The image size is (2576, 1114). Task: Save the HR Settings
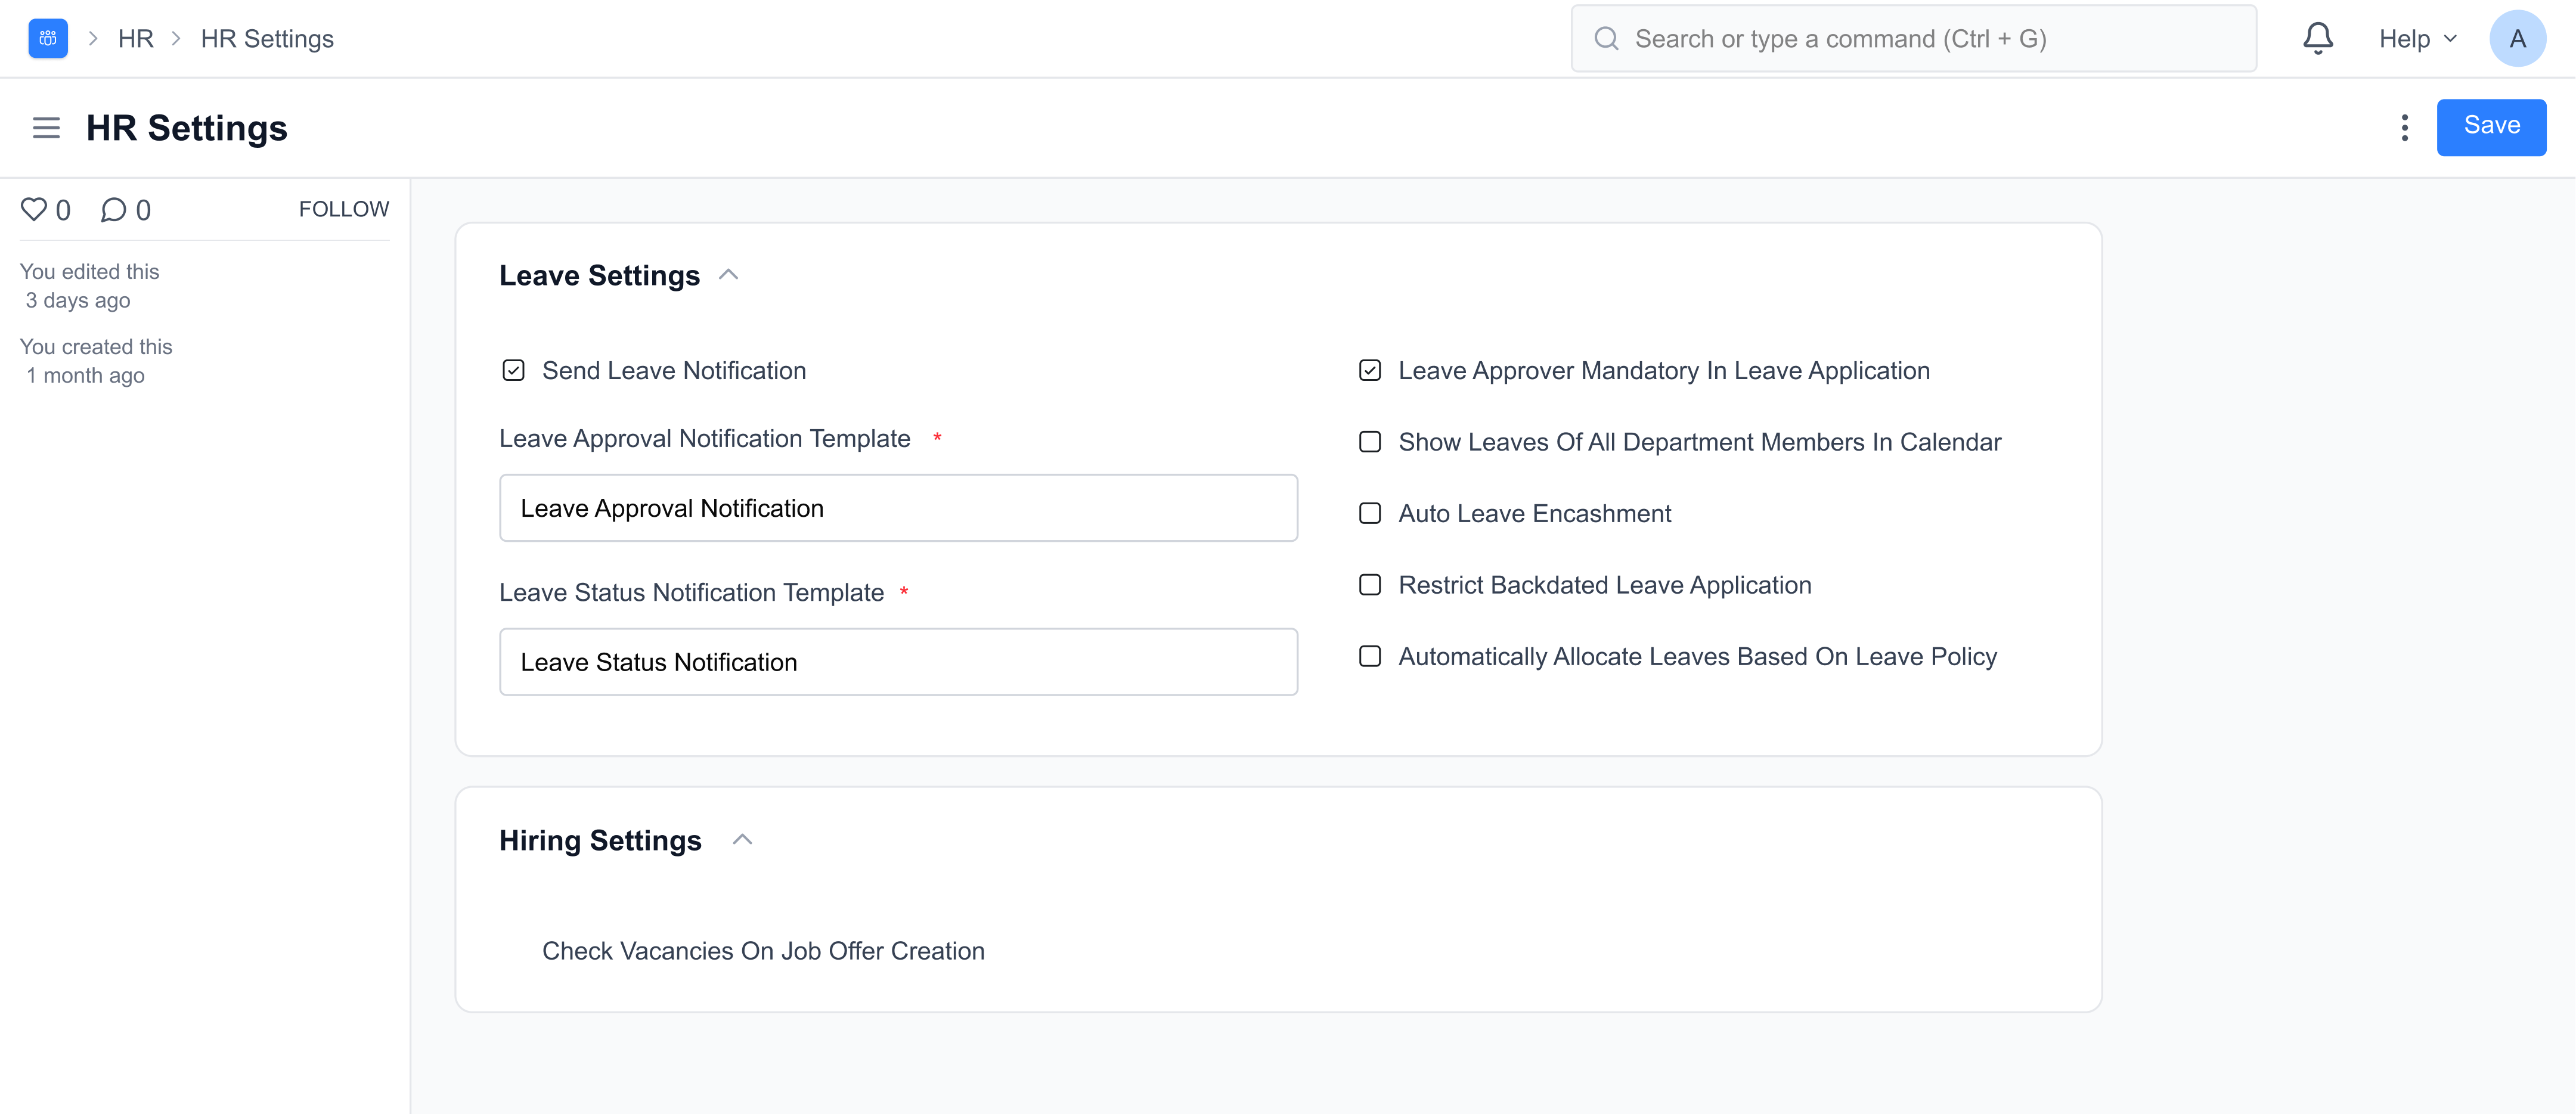[x=2491, y=127]
